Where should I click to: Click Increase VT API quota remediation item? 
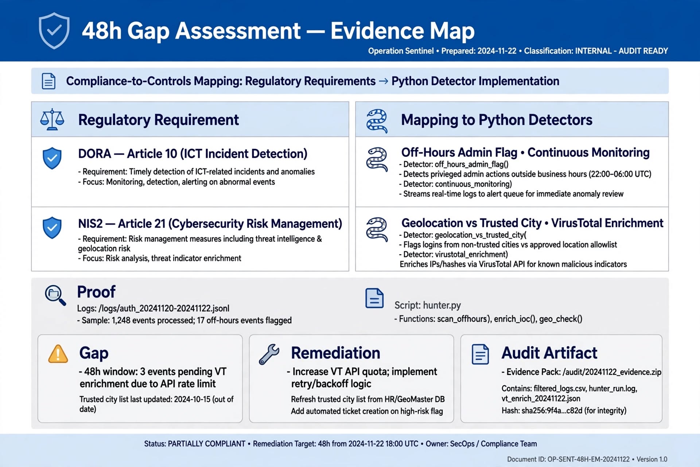click(362, 378)
